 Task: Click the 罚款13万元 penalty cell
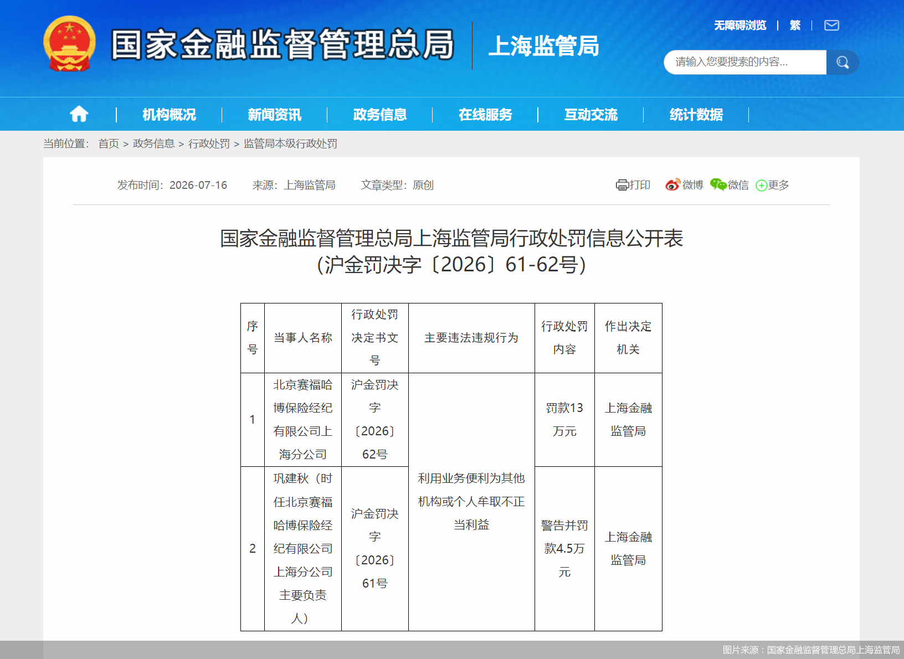pos(564,419)
